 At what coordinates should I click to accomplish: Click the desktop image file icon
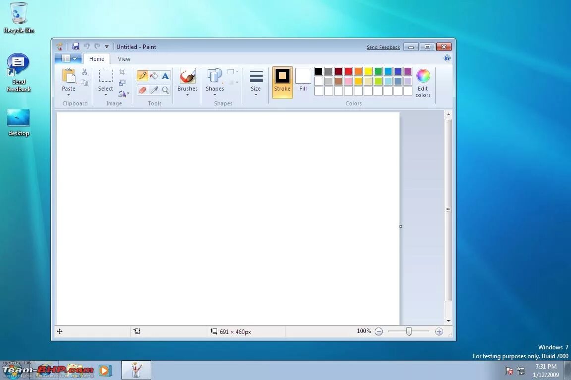click(18, 123)
